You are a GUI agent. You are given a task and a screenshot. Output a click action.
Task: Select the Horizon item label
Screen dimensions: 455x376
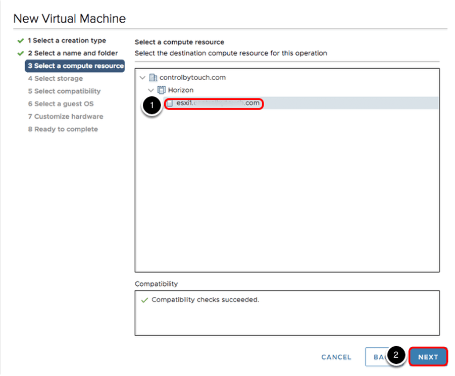[x=181, y=90]
